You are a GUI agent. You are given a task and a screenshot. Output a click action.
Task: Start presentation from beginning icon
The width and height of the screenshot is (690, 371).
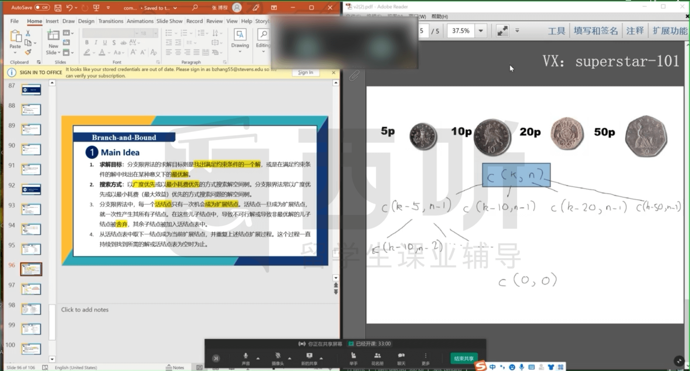(96, 8)
